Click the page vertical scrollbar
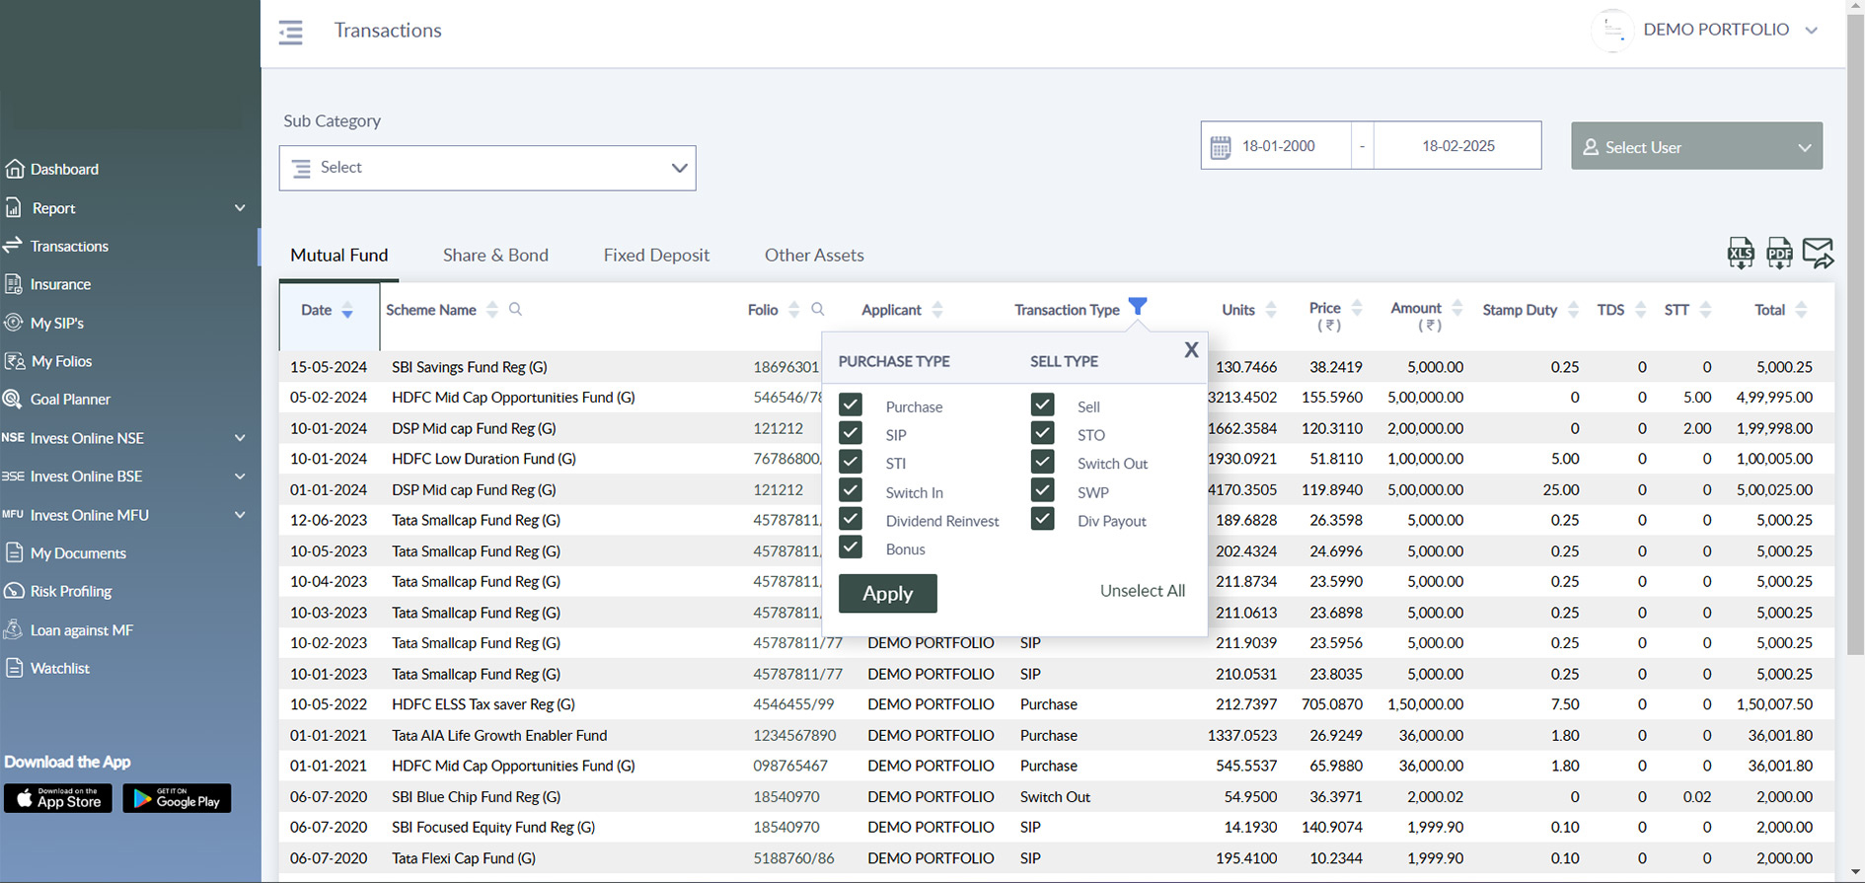The image size is (1865, 883). (x=1855, y=335)
